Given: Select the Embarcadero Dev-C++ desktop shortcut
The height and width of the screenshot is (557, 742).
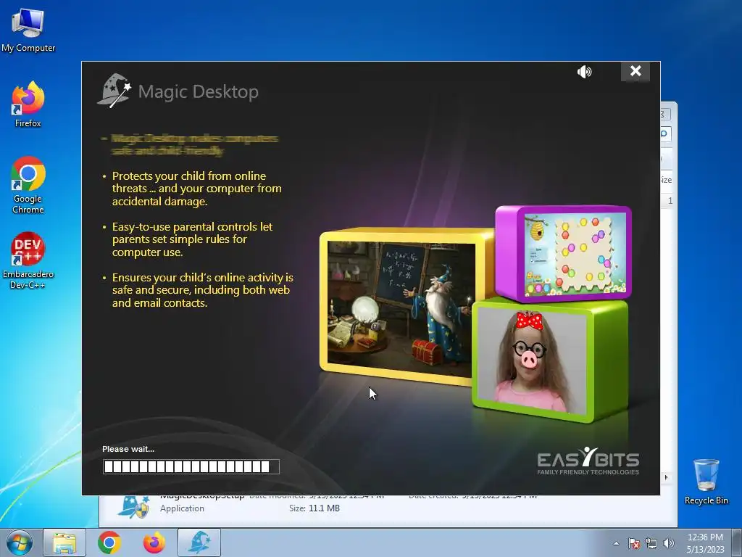Looking at the screenshot, I should (x=28, y=260).
